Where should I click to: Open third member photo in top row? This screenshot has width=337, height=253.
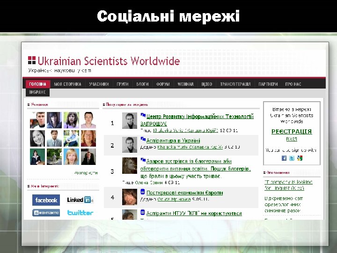[71, 120]
